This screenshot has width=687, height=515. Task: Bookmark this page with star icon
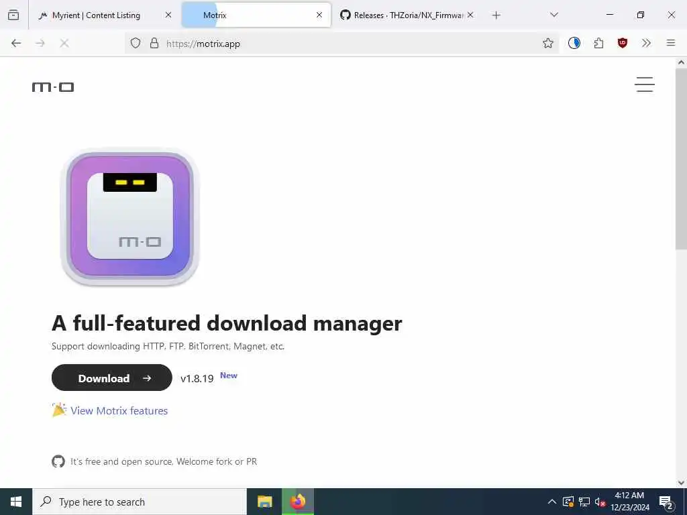click(x=547, y=43)
